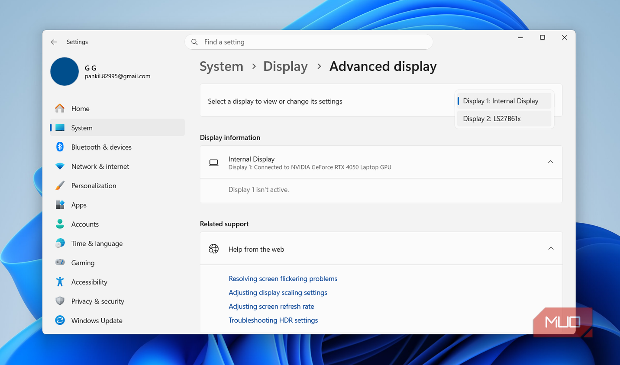This screenshot has width=620, height=365.
Task: Click the Bluetooth icon in sidebar
Action: [60, 147]
